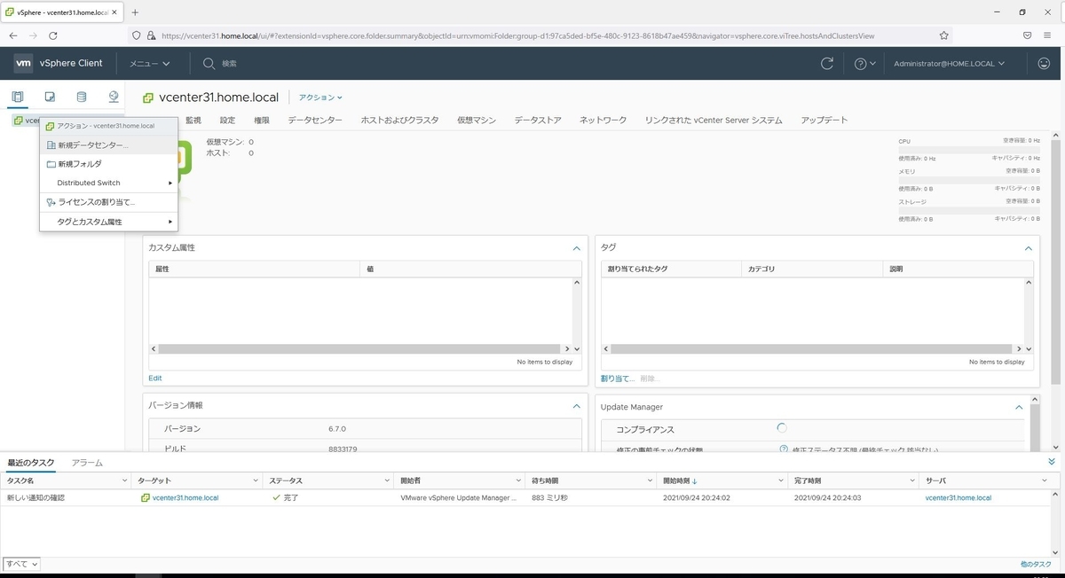The height and width of the screenshot is (578, 1065).
Task: Switch to データストア tab
Action: (538, 121)
